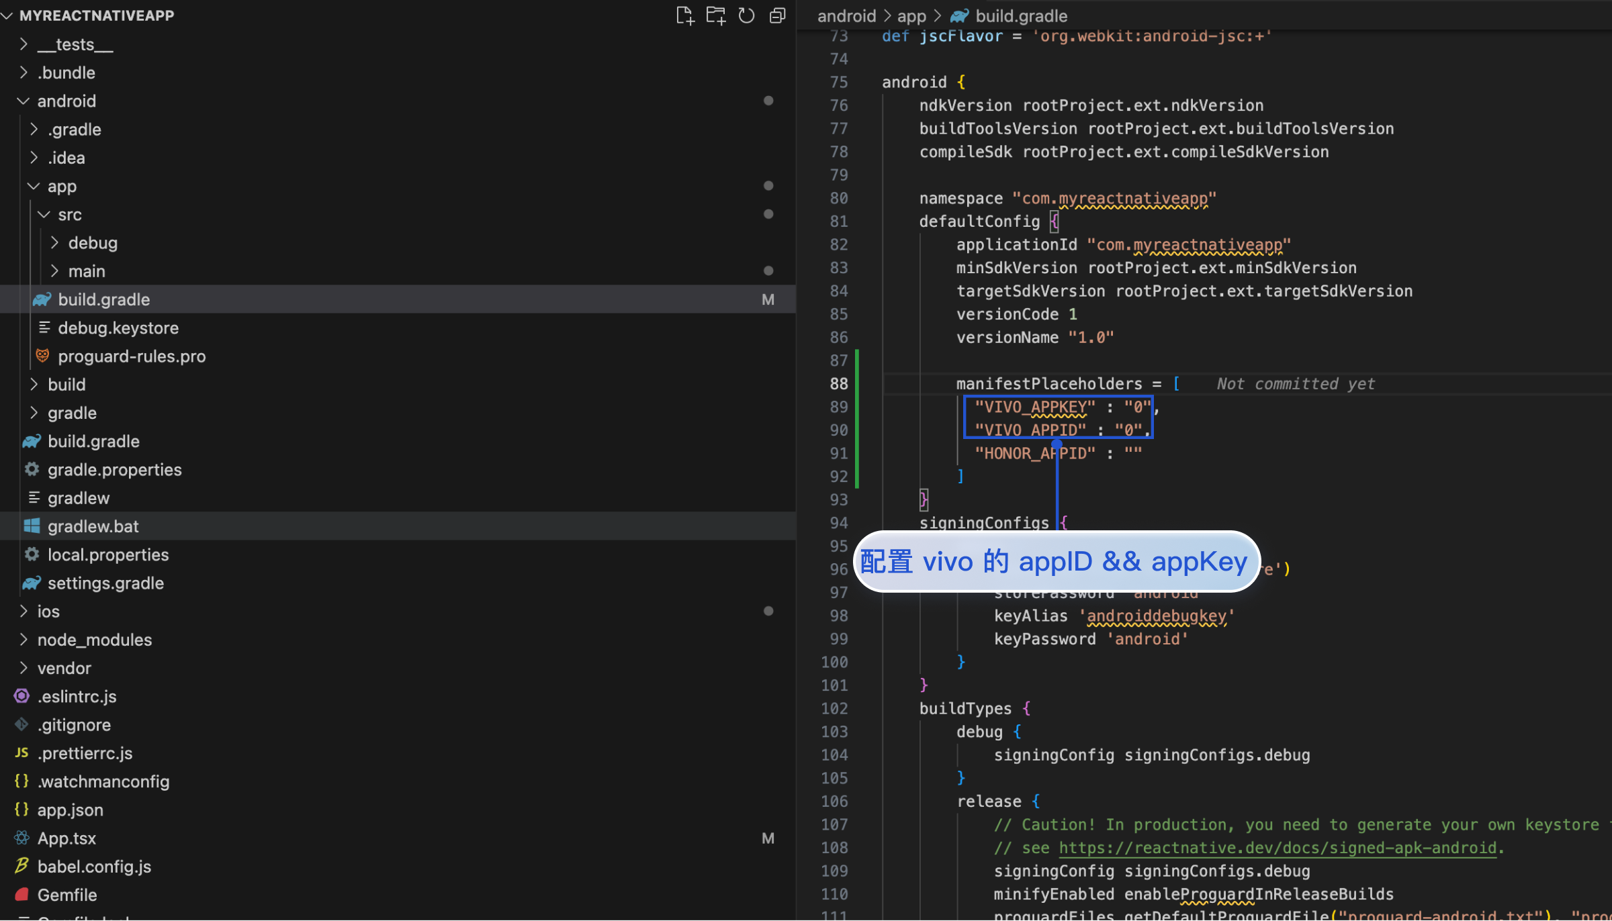Refresh the explorer with the refresh icon
Viewport: 1612px width, 921px height.
[746, 15]
